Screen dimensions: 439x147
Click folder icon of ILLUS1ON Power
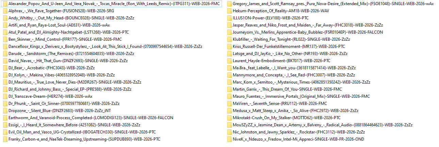(229, 18)
